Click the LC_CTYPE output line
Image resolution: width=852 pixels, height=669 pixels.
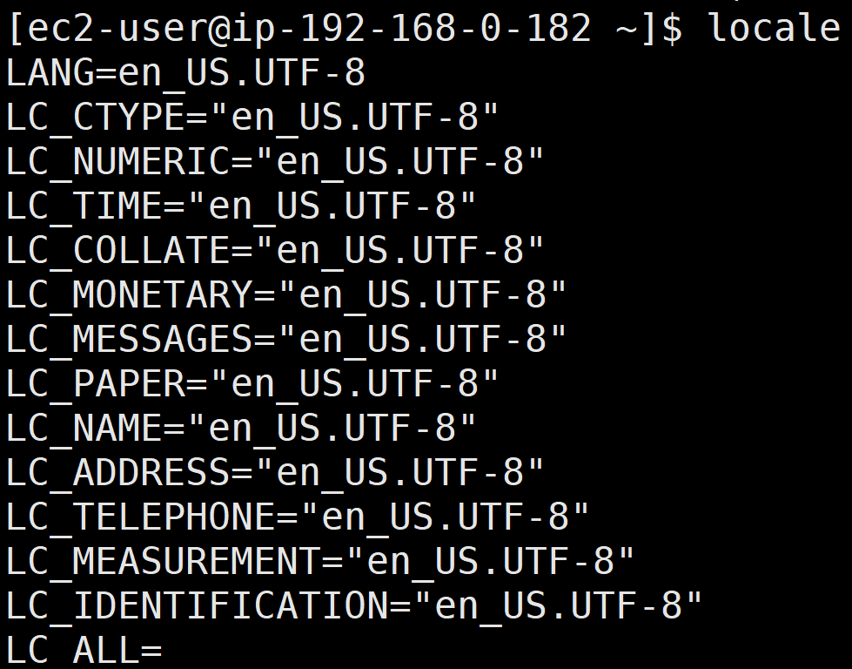click(x=252, y=118)
